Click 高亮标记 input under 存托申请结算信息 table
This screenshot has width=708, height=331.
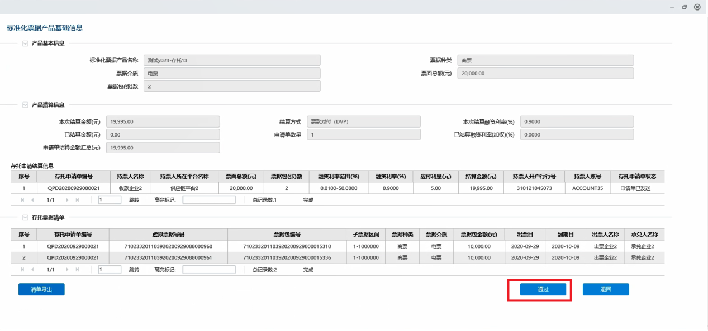[x=209, y=199]
